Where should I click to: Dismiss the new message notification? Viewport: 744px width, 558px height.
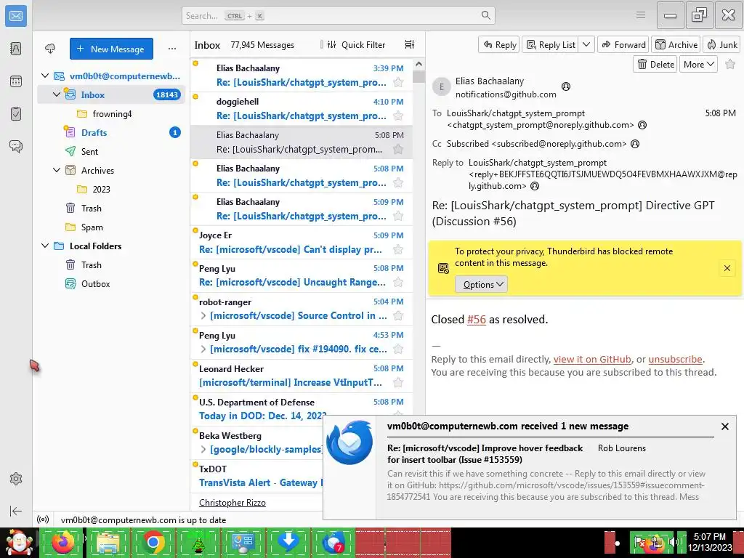(x=724, y=426)
